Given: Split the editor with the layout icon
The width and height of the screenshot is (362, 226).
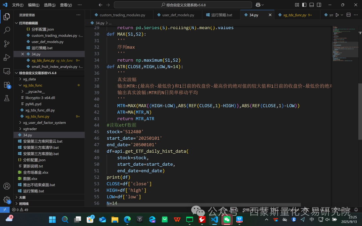Looking at the screenshot, I should point(349,15).
